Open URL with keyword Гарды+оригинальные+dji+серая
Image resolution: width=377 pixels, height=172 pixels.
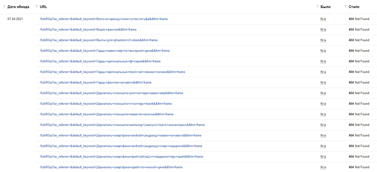(x=100, y=61)
